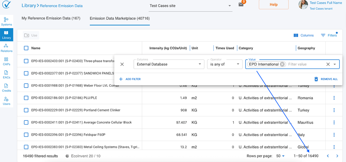
Task: Click the Filter value input field
Action: [305, 64]
